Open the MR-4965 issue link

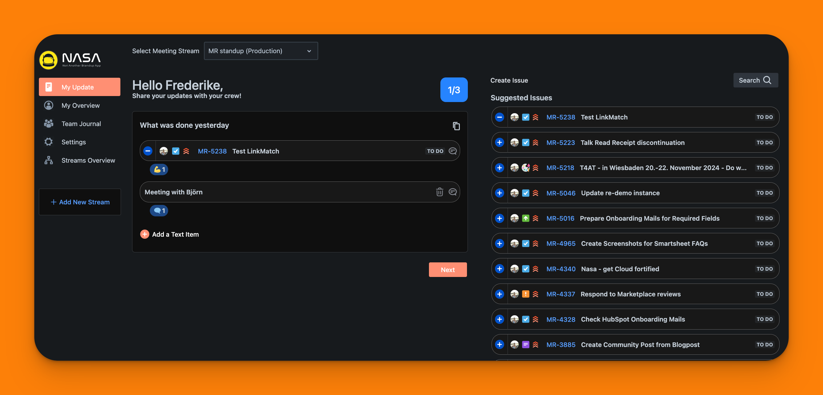click(561, 243)
